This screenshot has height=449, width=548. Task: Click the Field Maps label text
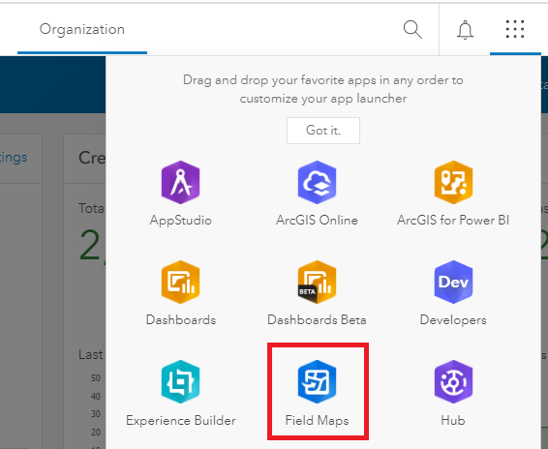pos(317,420)
